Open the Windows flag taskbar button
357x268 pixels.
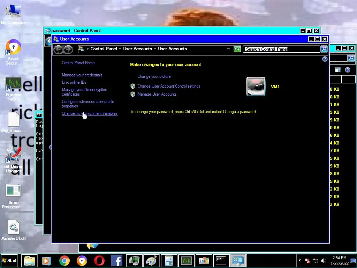tap(204, 260)
